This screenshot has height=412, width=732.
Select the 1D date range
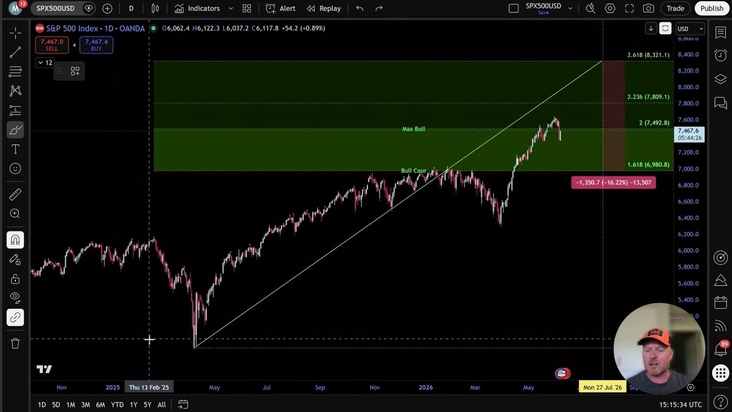pos(42,405)
